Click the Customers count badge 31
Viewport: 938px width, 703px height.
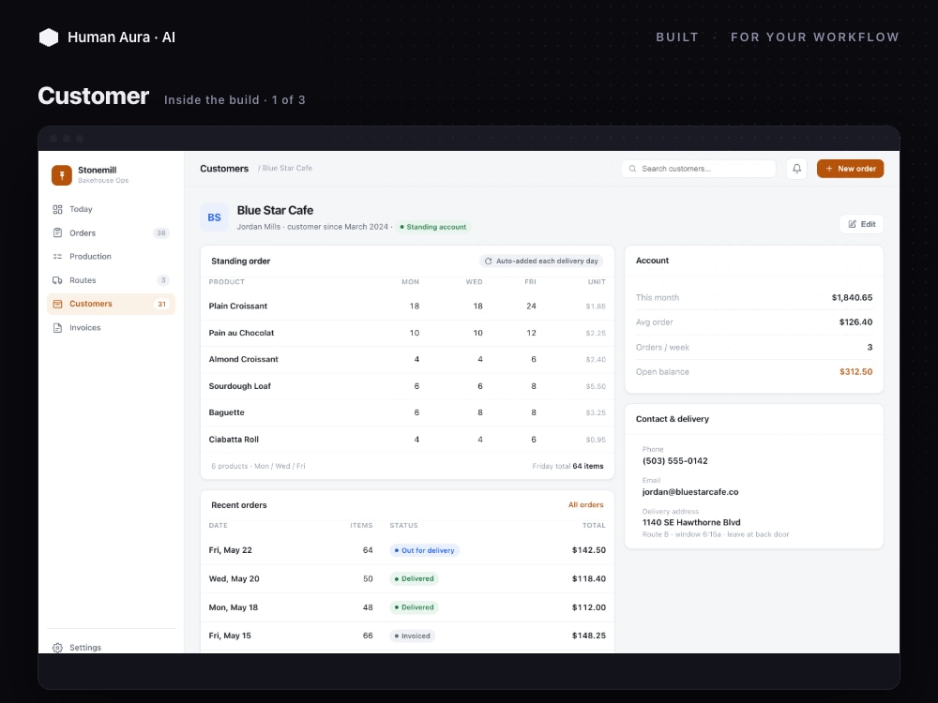pyautogui.click(x=161, y=304)
